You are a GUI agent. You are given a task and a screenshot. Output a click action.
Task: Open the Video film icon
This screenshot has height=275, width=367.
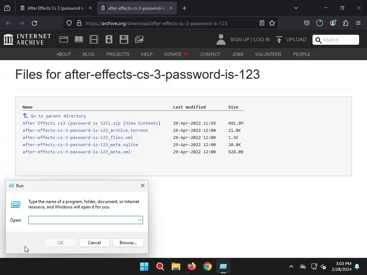pyautogui.click(x=94, y=39)
